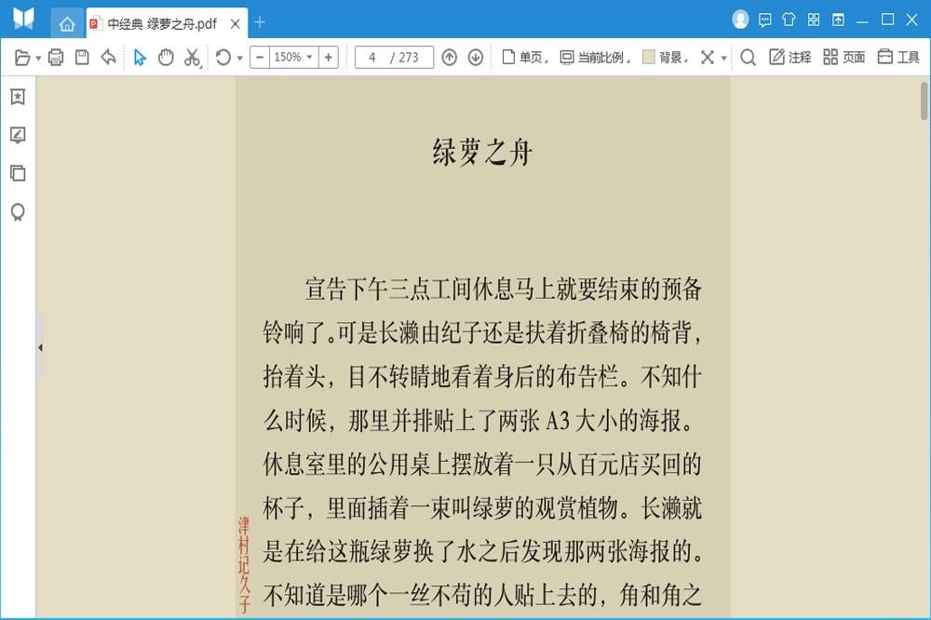Screen dimensions: 931x620
Task: Expand the rotate options dropdown arrow
Action: point(240,59)
